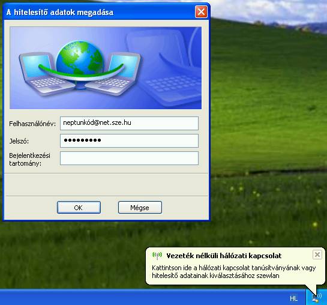Click the wireless antenna icon in the balloon

[x=157, y=255]
